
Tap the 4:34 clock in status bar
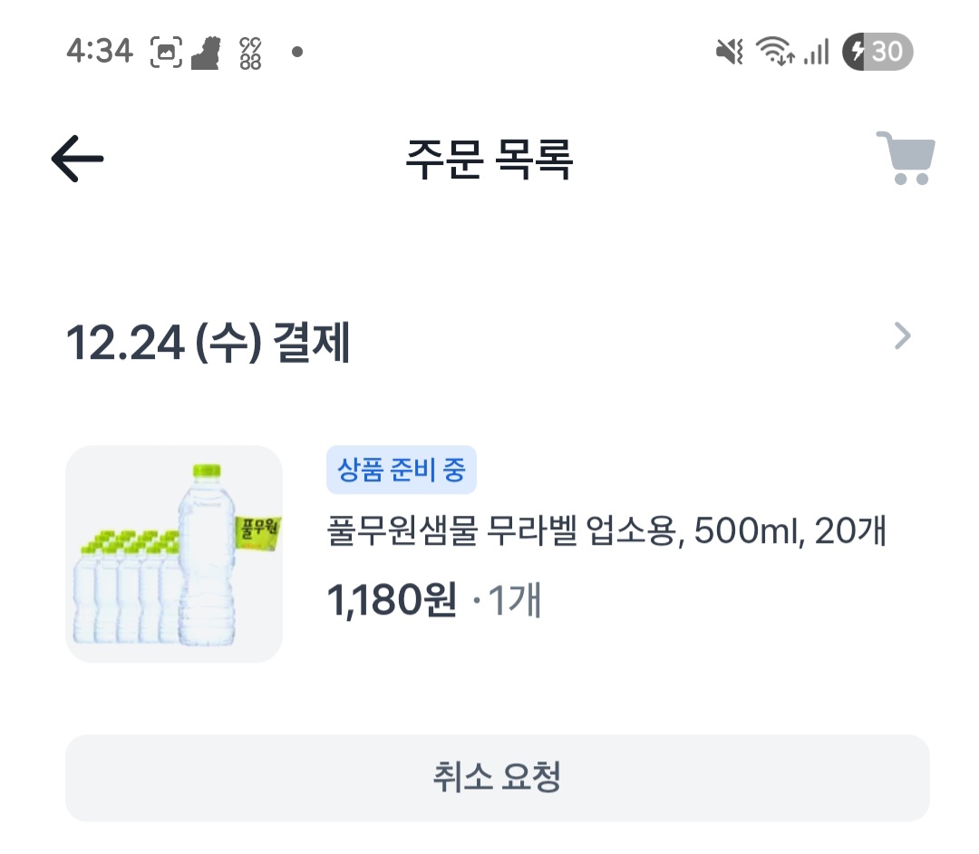tap(100, 52)
